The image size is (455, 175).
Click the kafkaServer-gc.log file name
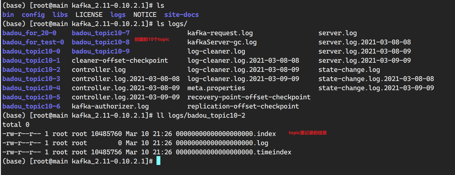coord(222,42)
